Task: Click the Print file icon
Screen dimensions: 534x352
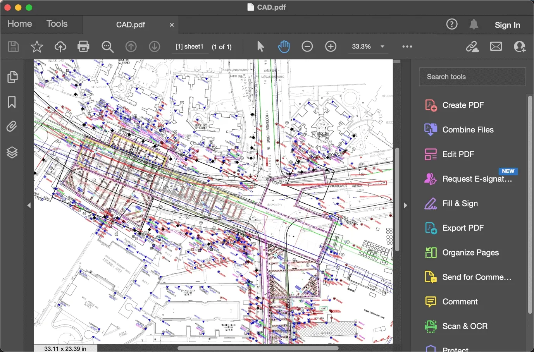Action: [83, 46]
